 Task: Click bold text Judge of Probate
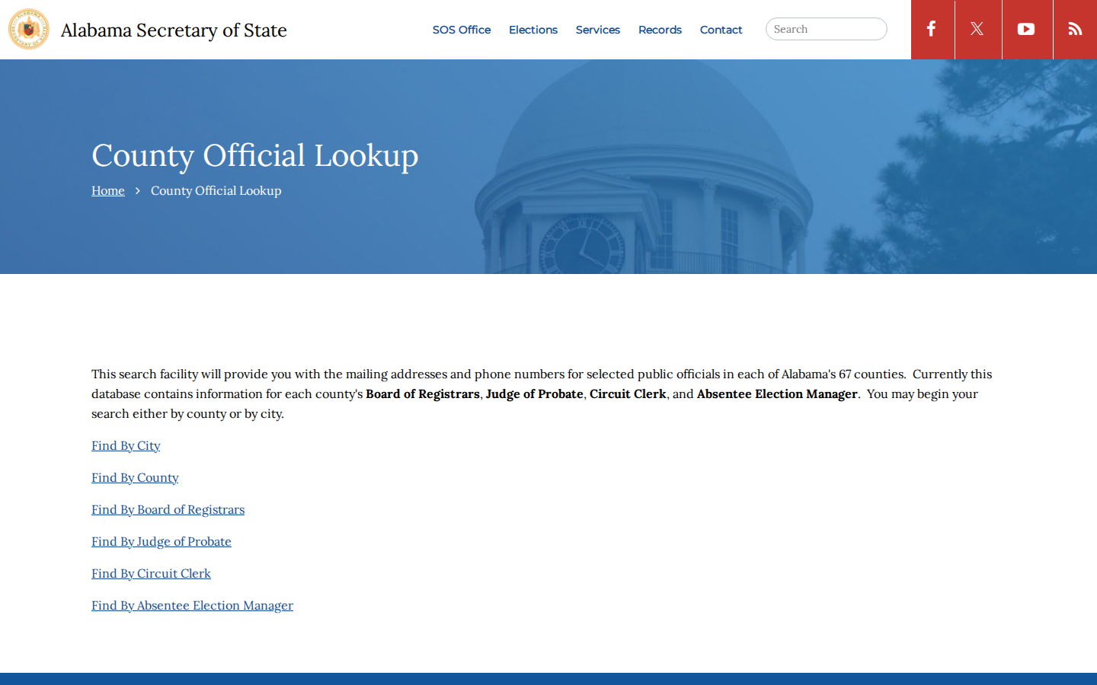point(535,393)
